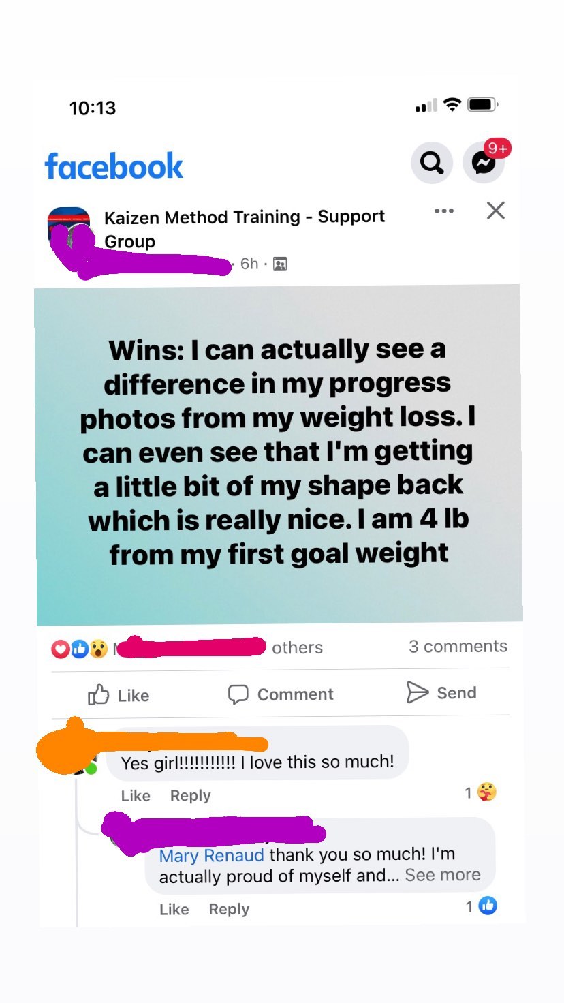Open Facebook search magnifier icon

tap(431, 164)
